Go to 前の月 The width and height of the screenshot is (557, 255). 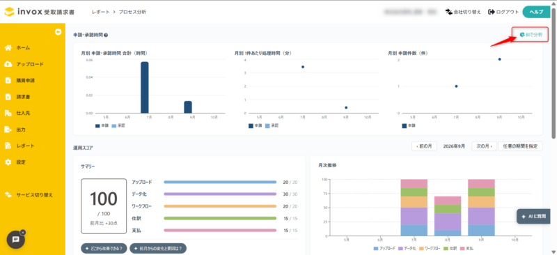pos(424,146)
